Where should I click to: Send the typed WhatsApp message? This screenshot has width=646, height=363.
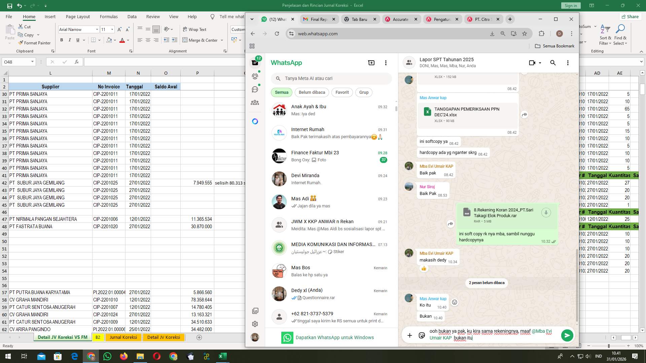tap(567, 335)
